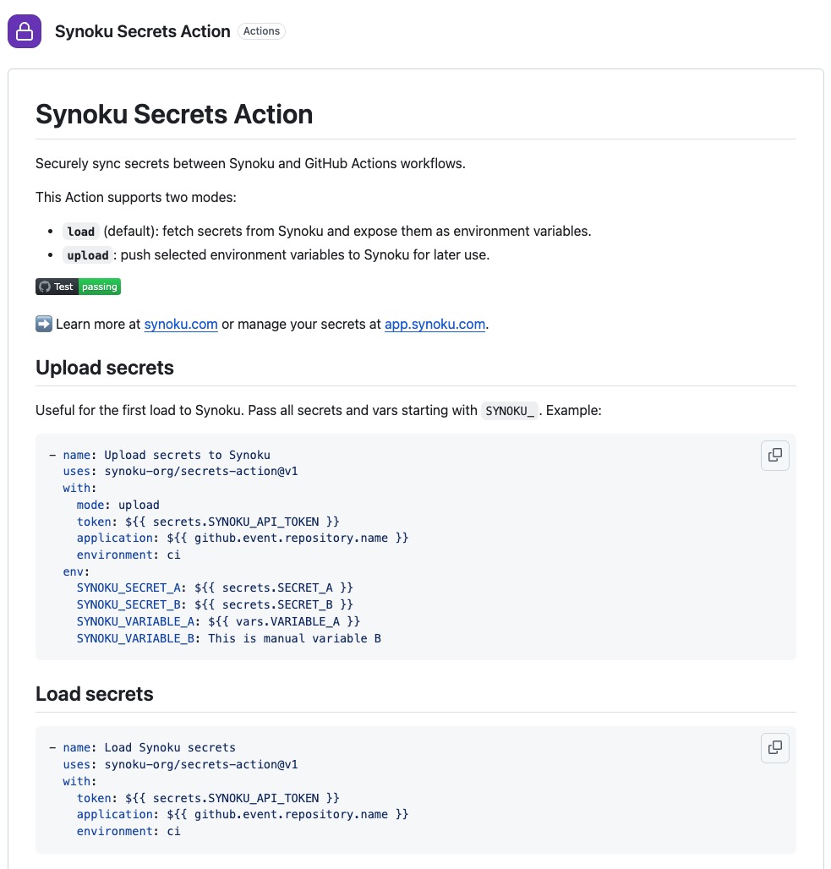Open the app.synoku.com link

click(x=435, y=324)
